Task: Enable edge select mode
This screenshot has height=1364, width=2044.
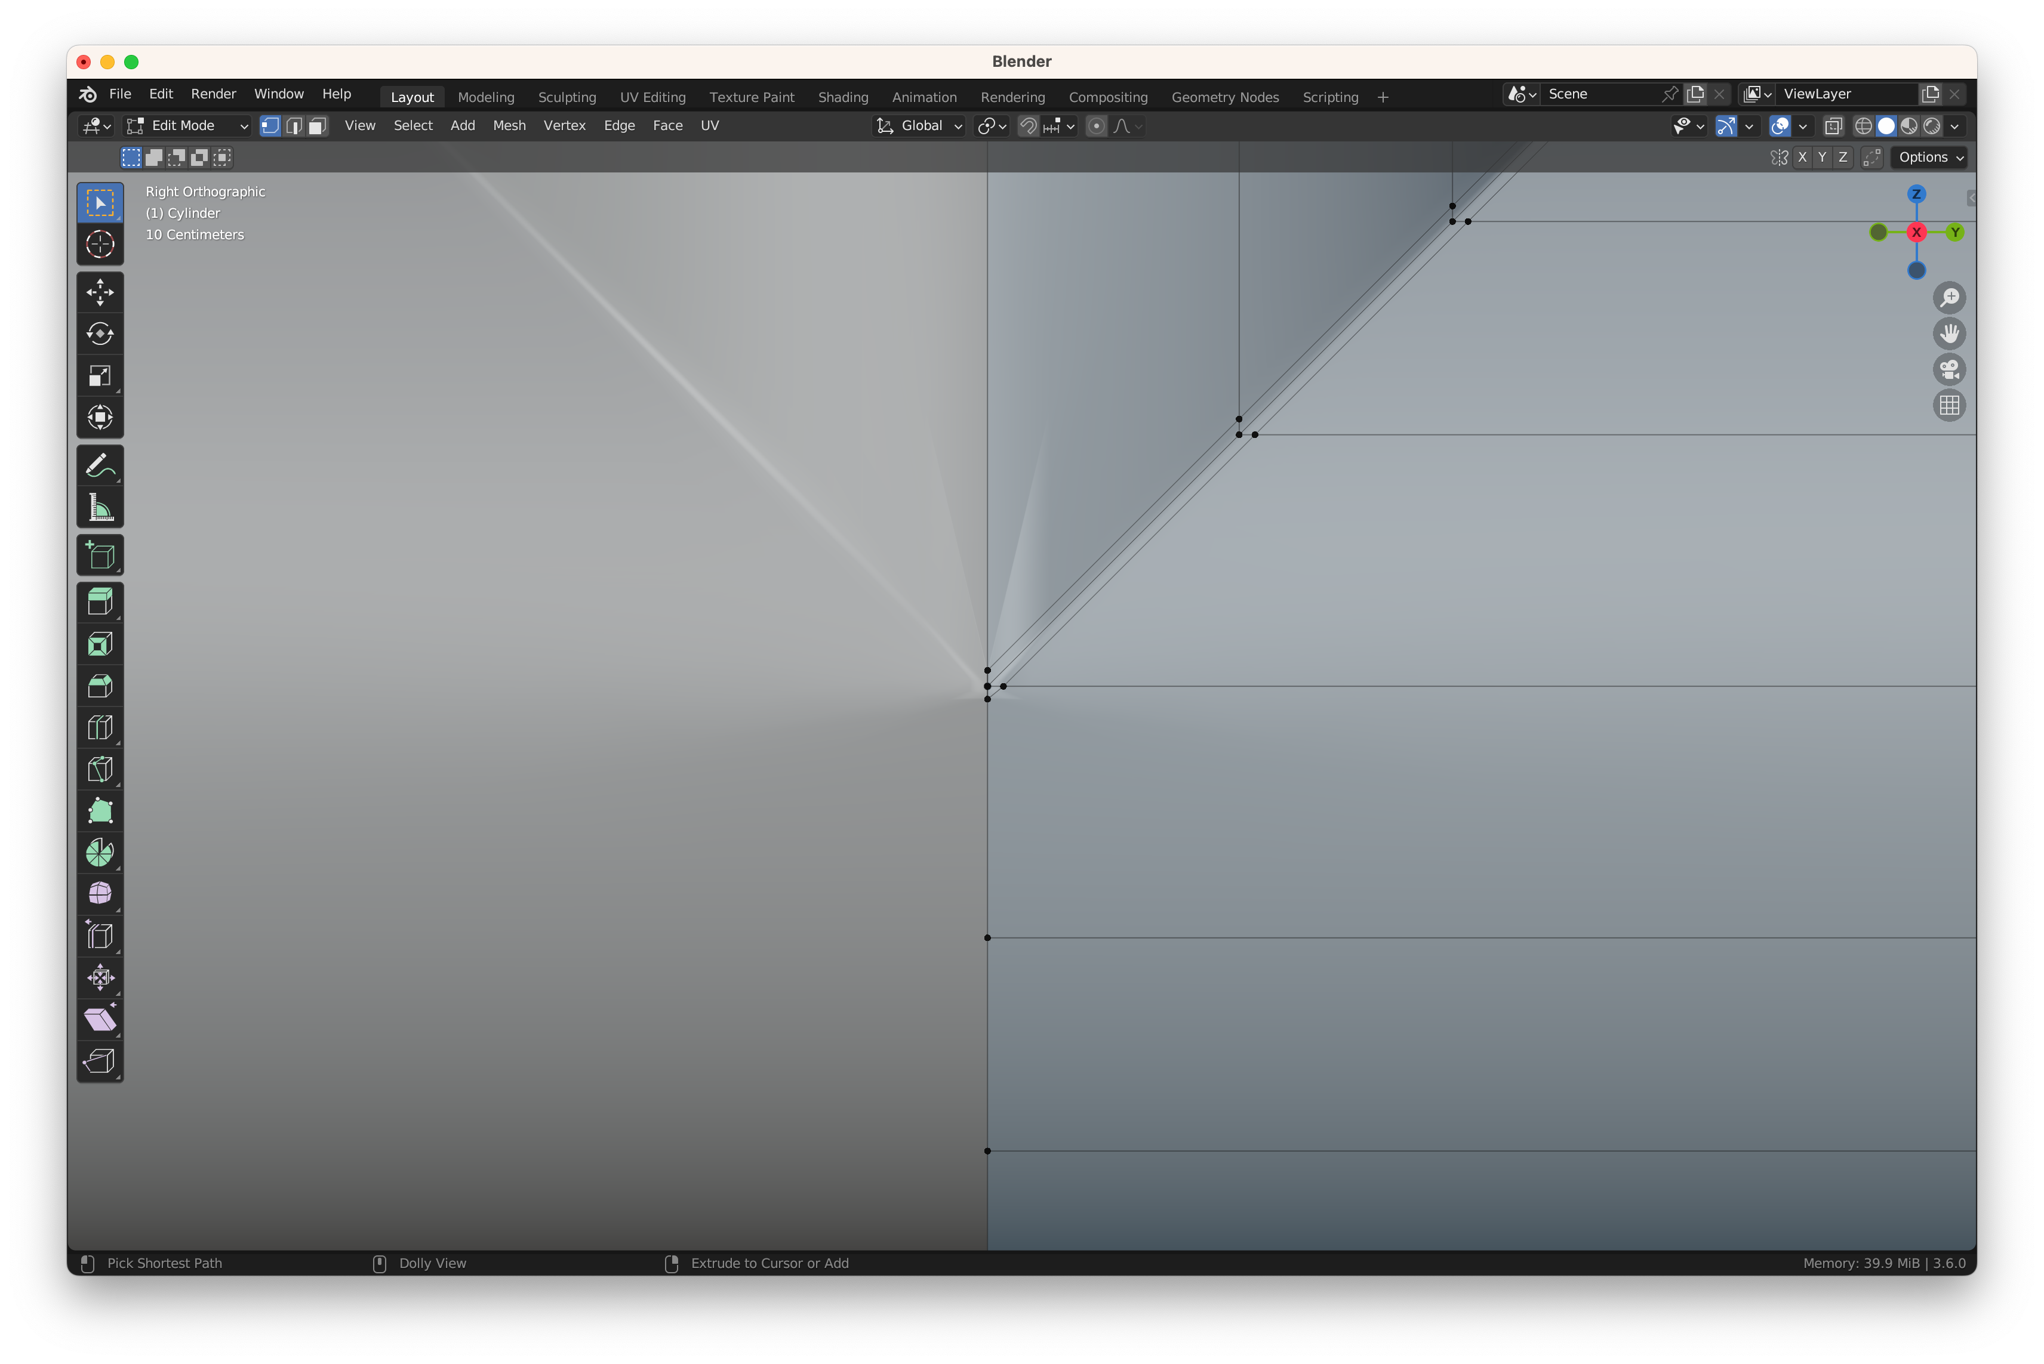Action: 294,126
